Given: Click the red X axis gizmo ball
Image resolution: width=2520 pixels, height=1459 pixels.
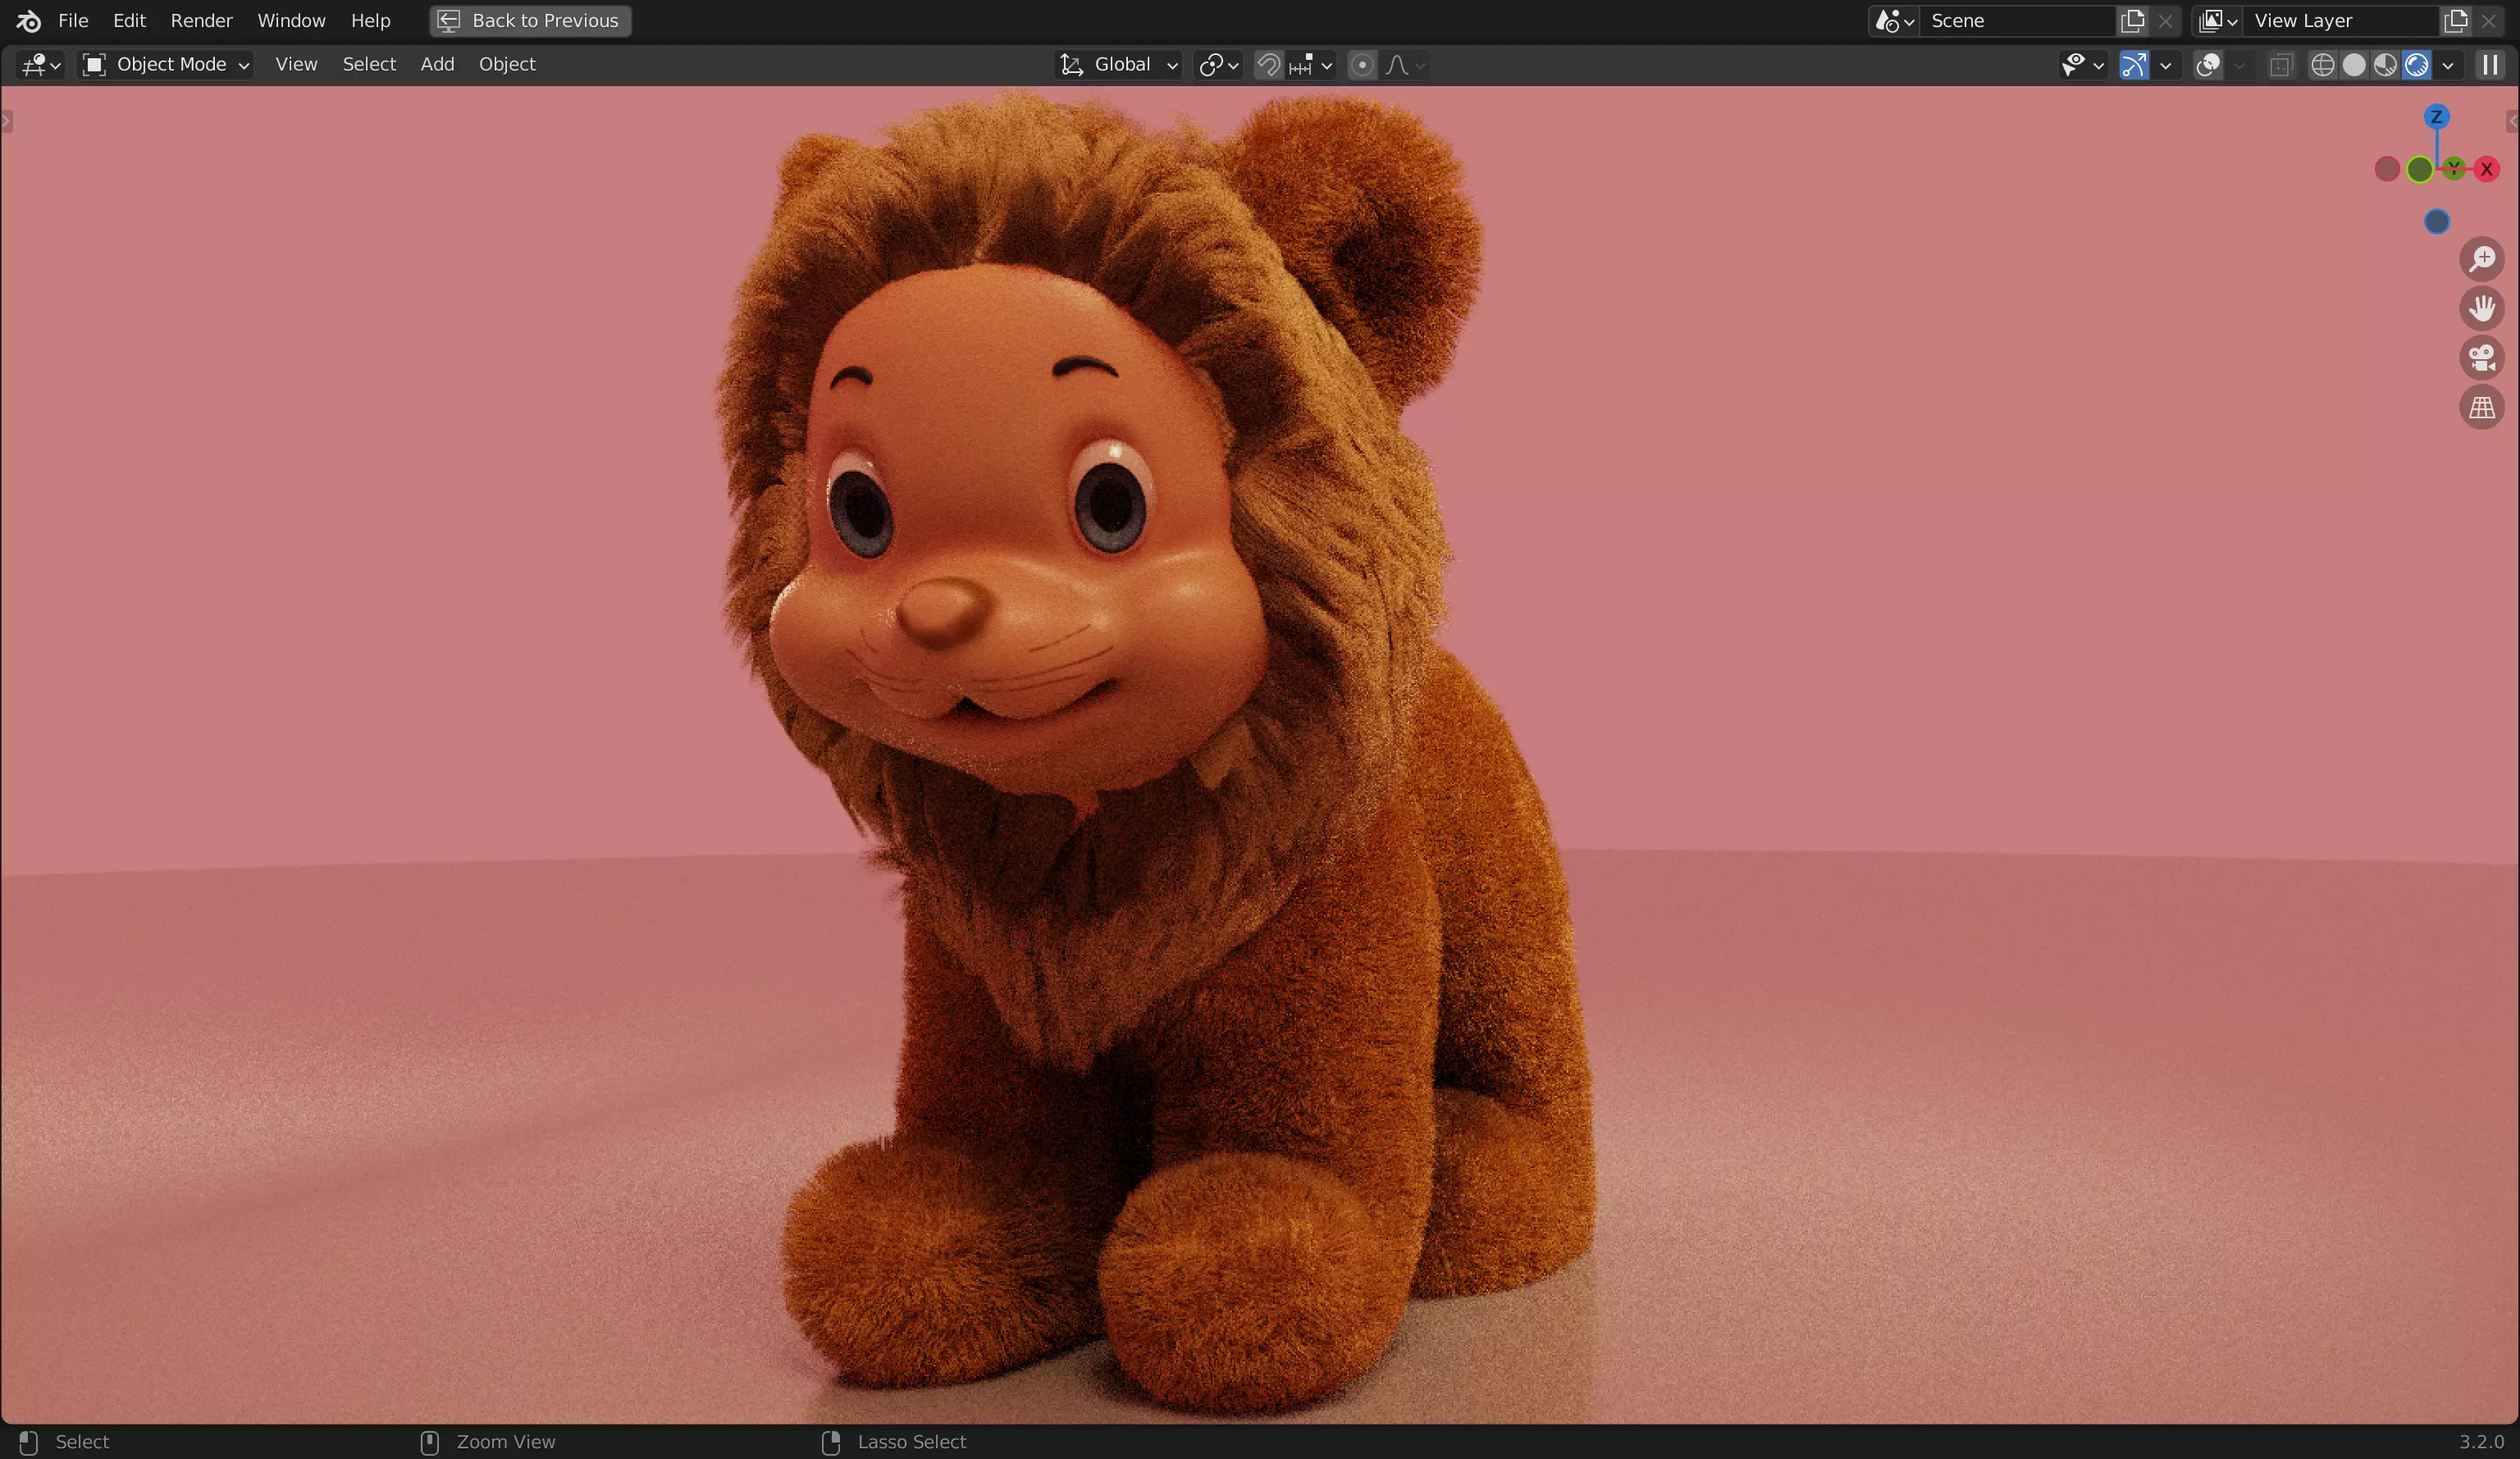Looking at the screenshot, I should (x=2486, y=169).
